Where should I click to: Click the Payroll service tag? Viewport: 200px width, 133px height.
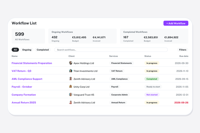[x=115, y=87]
